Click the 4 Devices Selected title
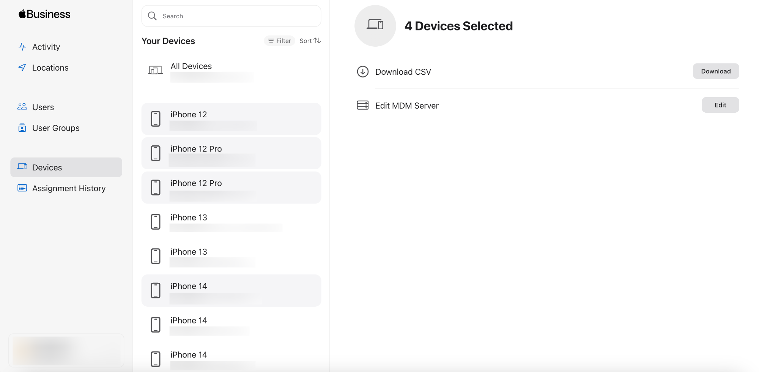 458,26
